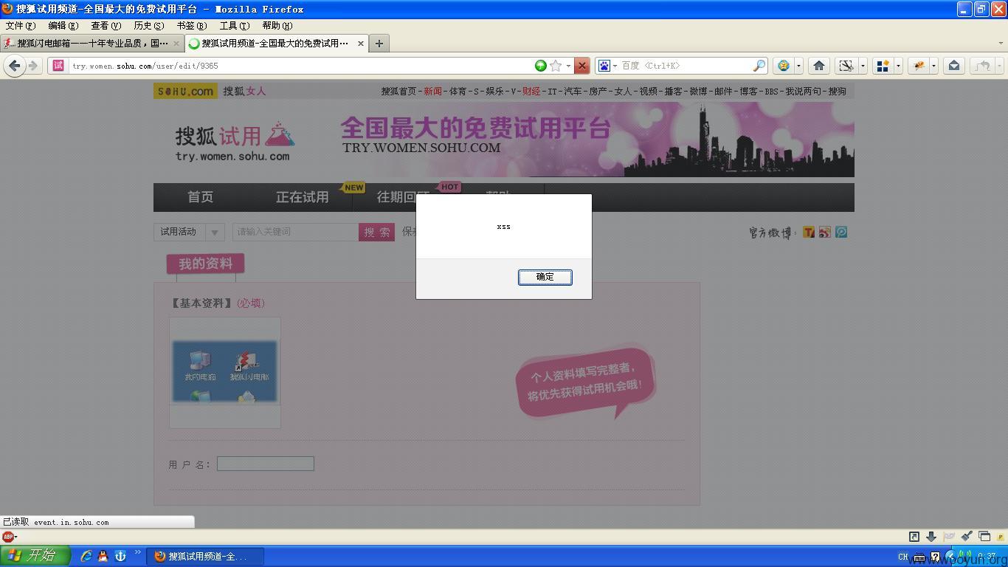The image size is (1008, 567).
Task: Open the Tencent Weibo icon beside 官方微博
Action: [x=809, y=232]
